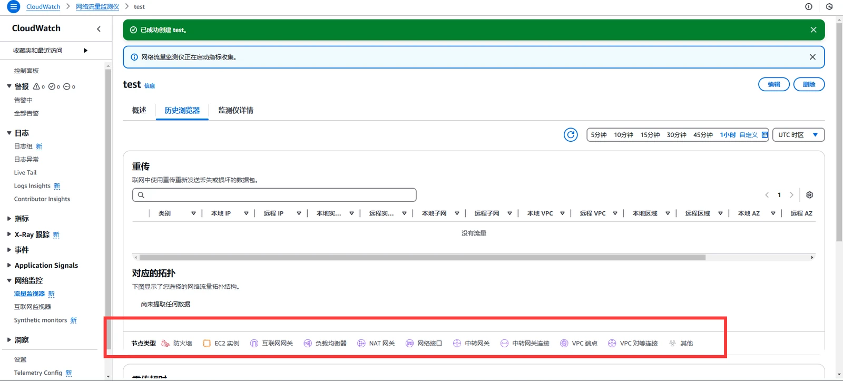Select the 30分钟 time range
The height and width of the screenshot is (381, 843).
tap(677, 135)
